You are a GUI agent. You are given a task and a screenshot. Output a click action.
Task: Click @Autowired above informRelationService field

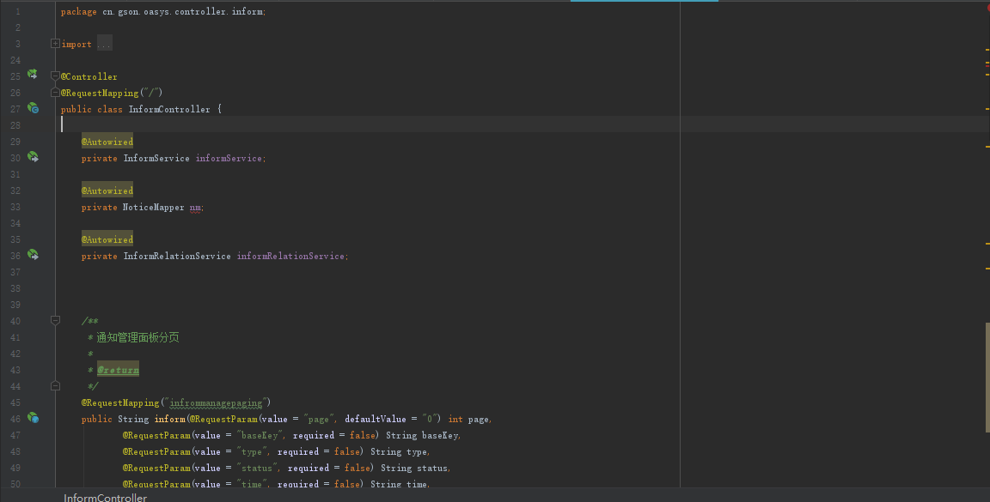coord(107,239)
